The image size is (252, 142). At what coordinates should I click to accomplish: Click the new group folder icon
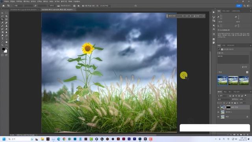pos(241,135)
